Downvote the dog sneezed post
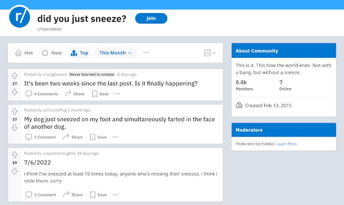Screen dimensions: 344x205 point(14,128)
